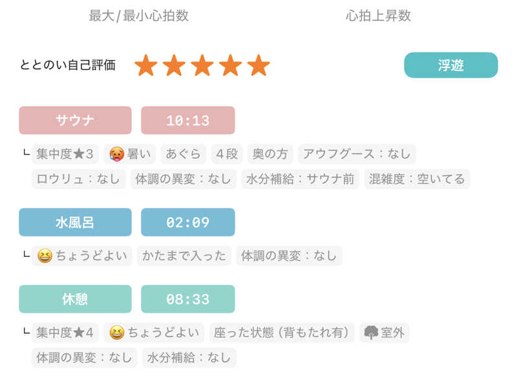517x388 pixels.
Task: Switch to 心拍上昇数 heading
Action: pyautogui.click(x=378, y=16)
